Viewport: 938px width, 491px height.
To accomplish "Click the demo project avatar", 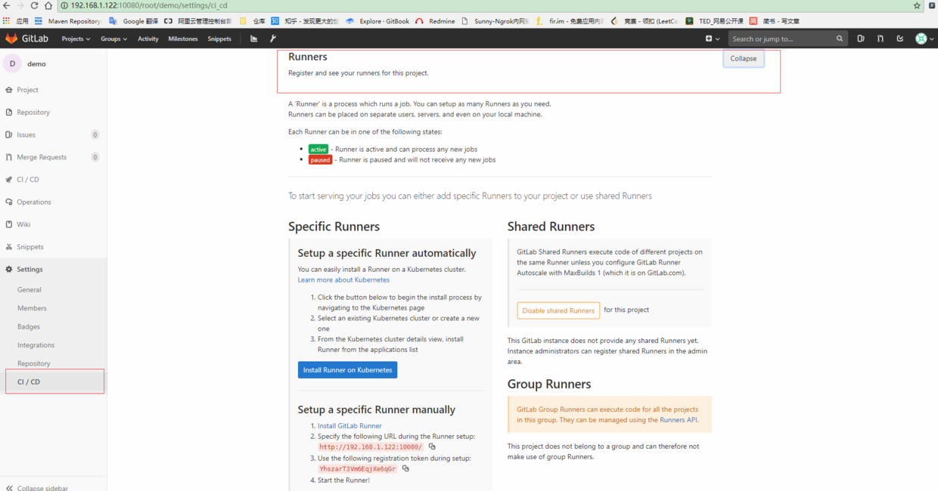I will tap(12, 63).
